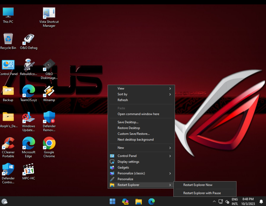This screenshot has width=266, height=206.
Task: Select the Microsoft Edge desktop shortcut
Action: [x=29, y=148]
